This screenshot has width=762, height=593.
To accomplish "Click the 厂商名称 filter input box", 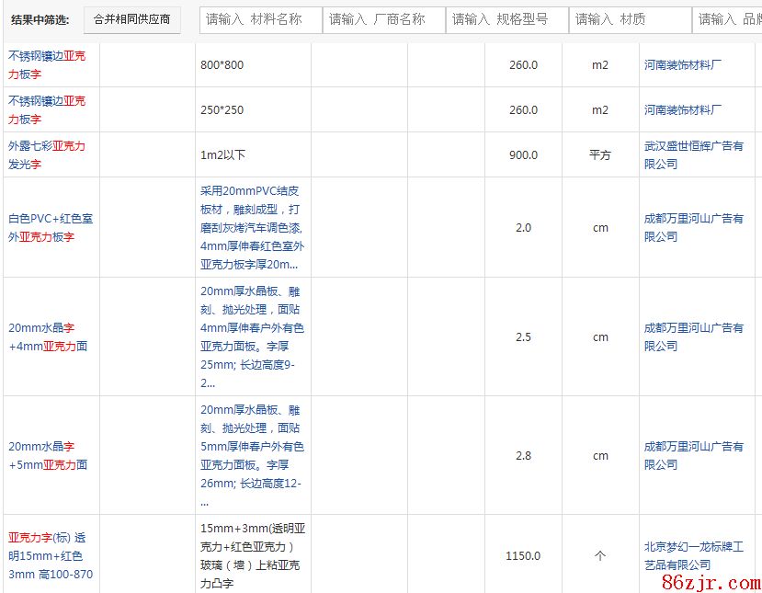I will [383, 19].
